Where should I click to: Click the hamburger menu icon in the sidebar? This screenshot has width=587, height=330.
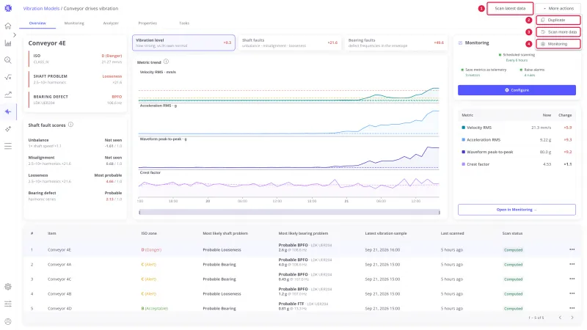click(x=8, y=146)
